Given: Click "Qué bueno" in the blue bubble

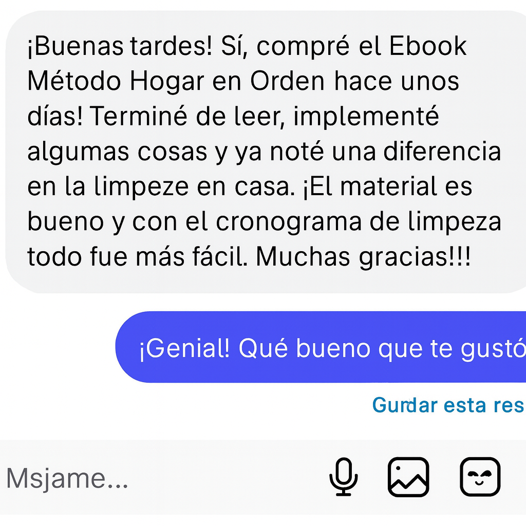Looking at the screenshot, I should (x=304, y=349).
